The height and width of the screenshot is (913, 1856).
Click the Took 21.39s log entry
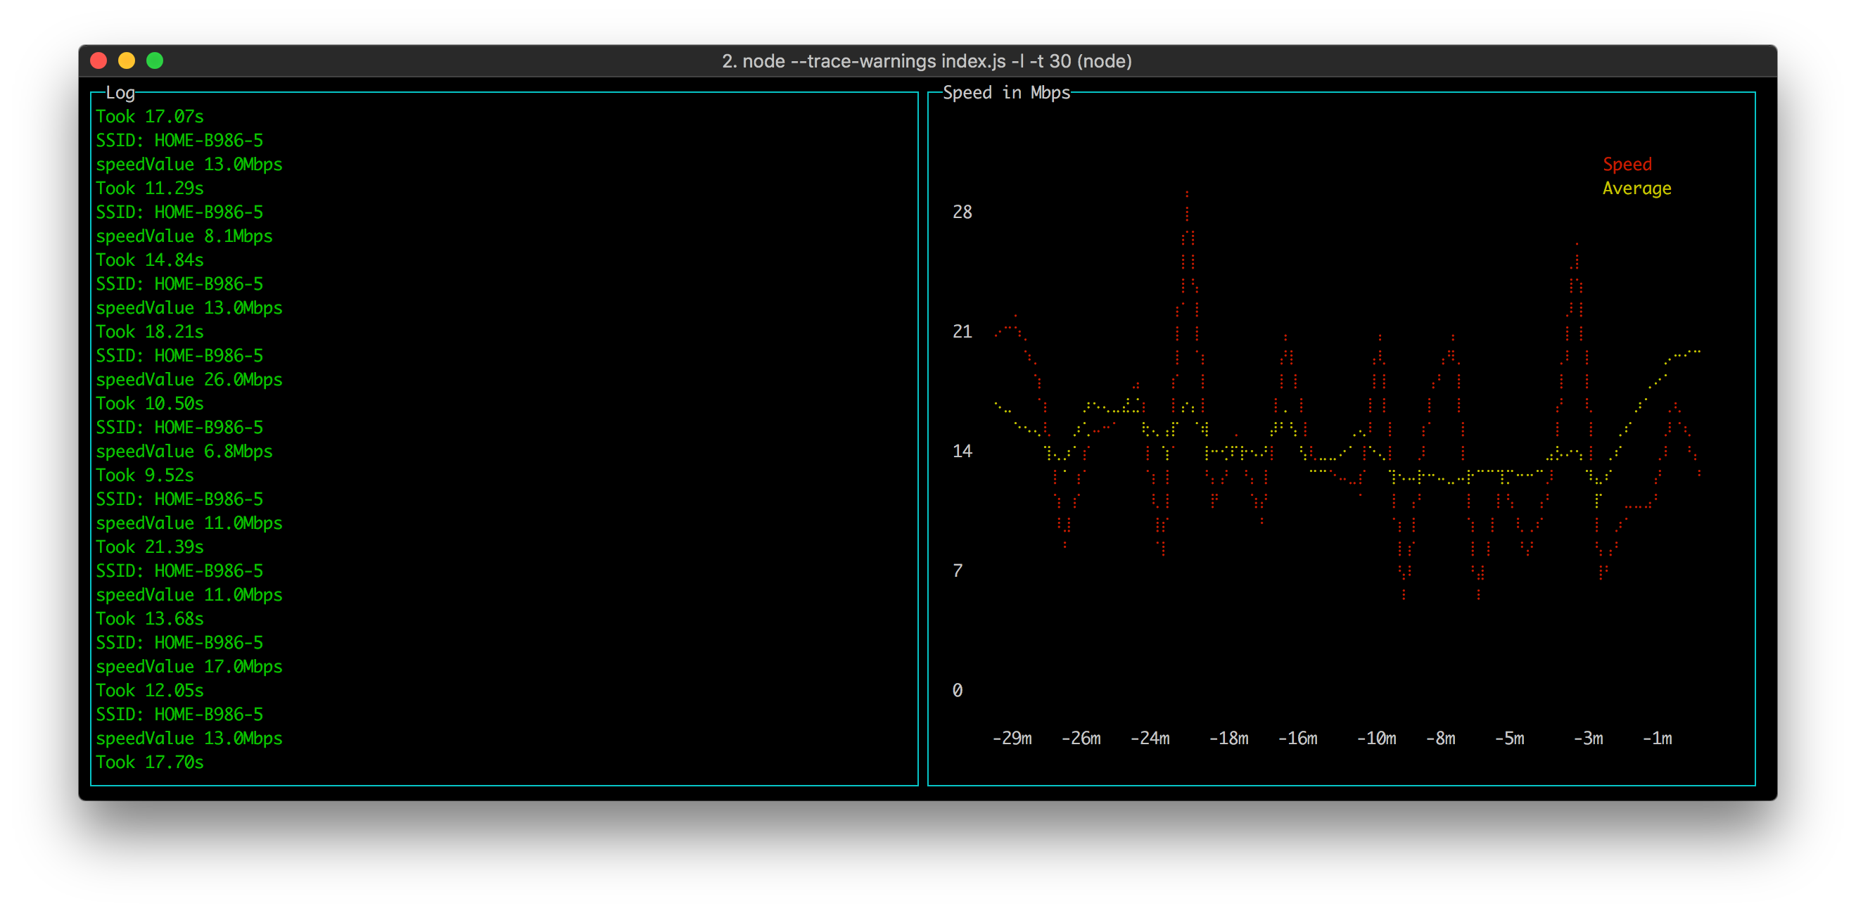coord(150,547)
